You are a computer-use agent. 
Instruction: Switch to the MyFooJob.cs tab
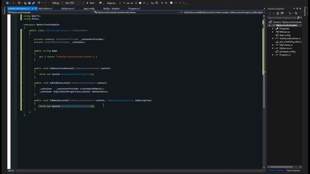coord(46,9)
